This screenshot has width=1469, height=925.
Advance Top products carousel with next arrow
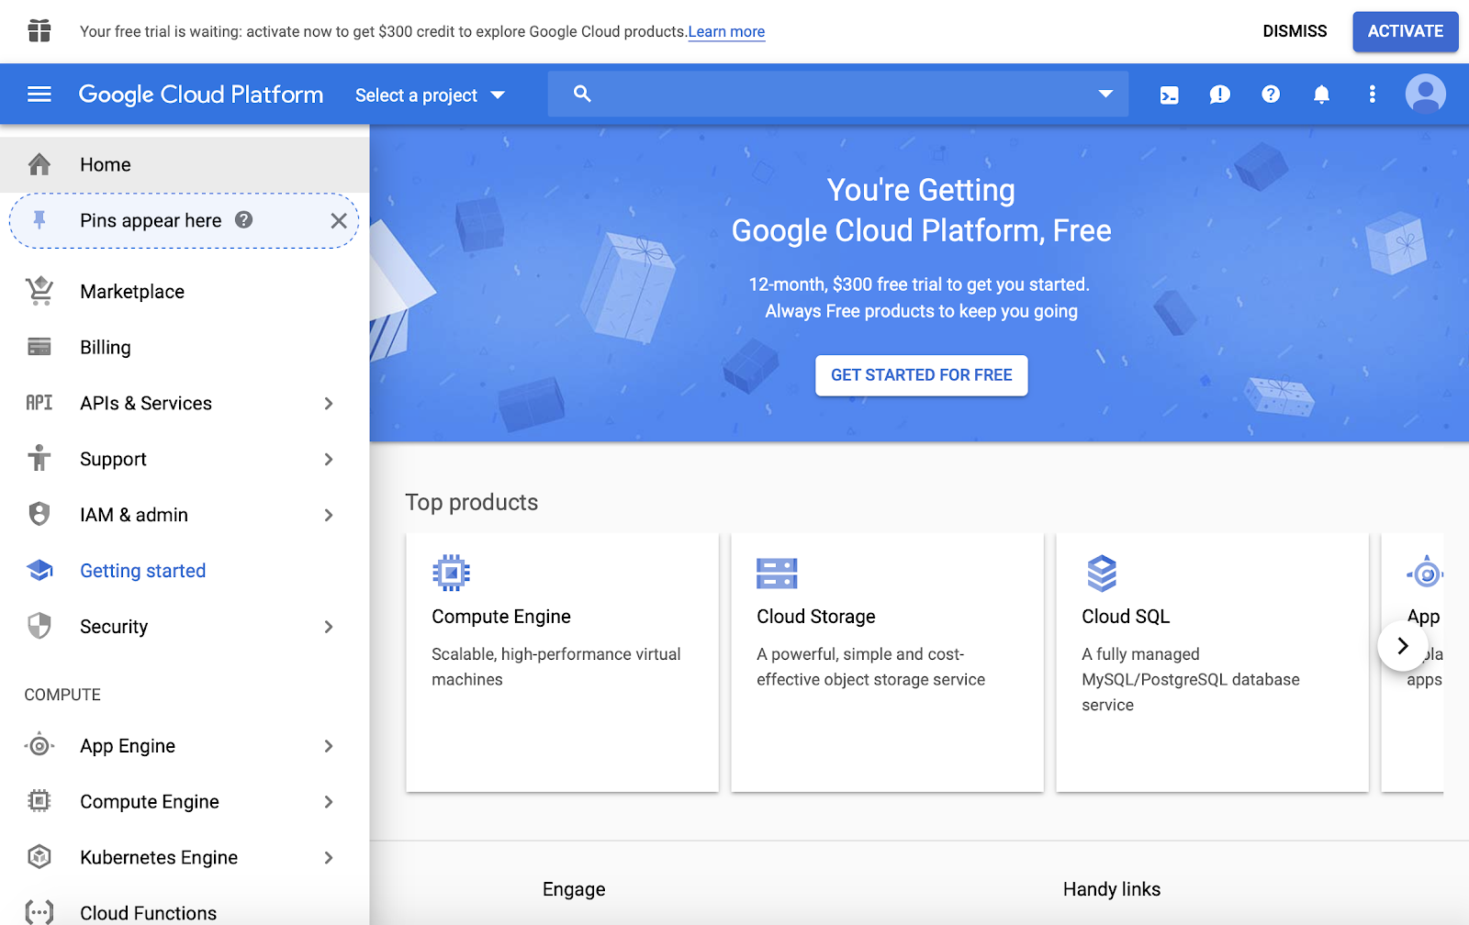1402,646
